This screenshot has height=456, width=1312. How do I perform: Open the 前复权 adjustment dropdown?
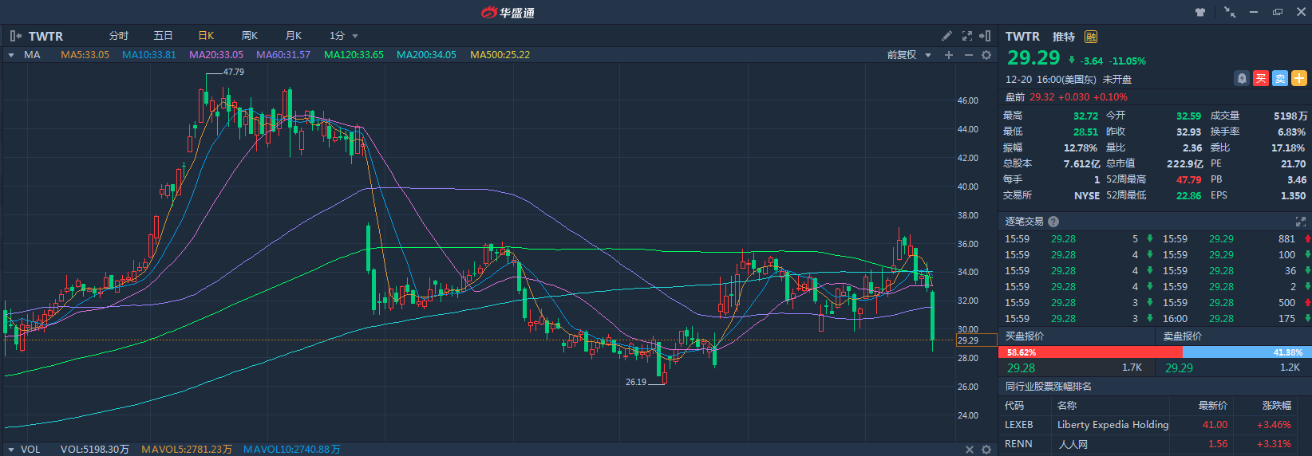(x=909, y=55)
